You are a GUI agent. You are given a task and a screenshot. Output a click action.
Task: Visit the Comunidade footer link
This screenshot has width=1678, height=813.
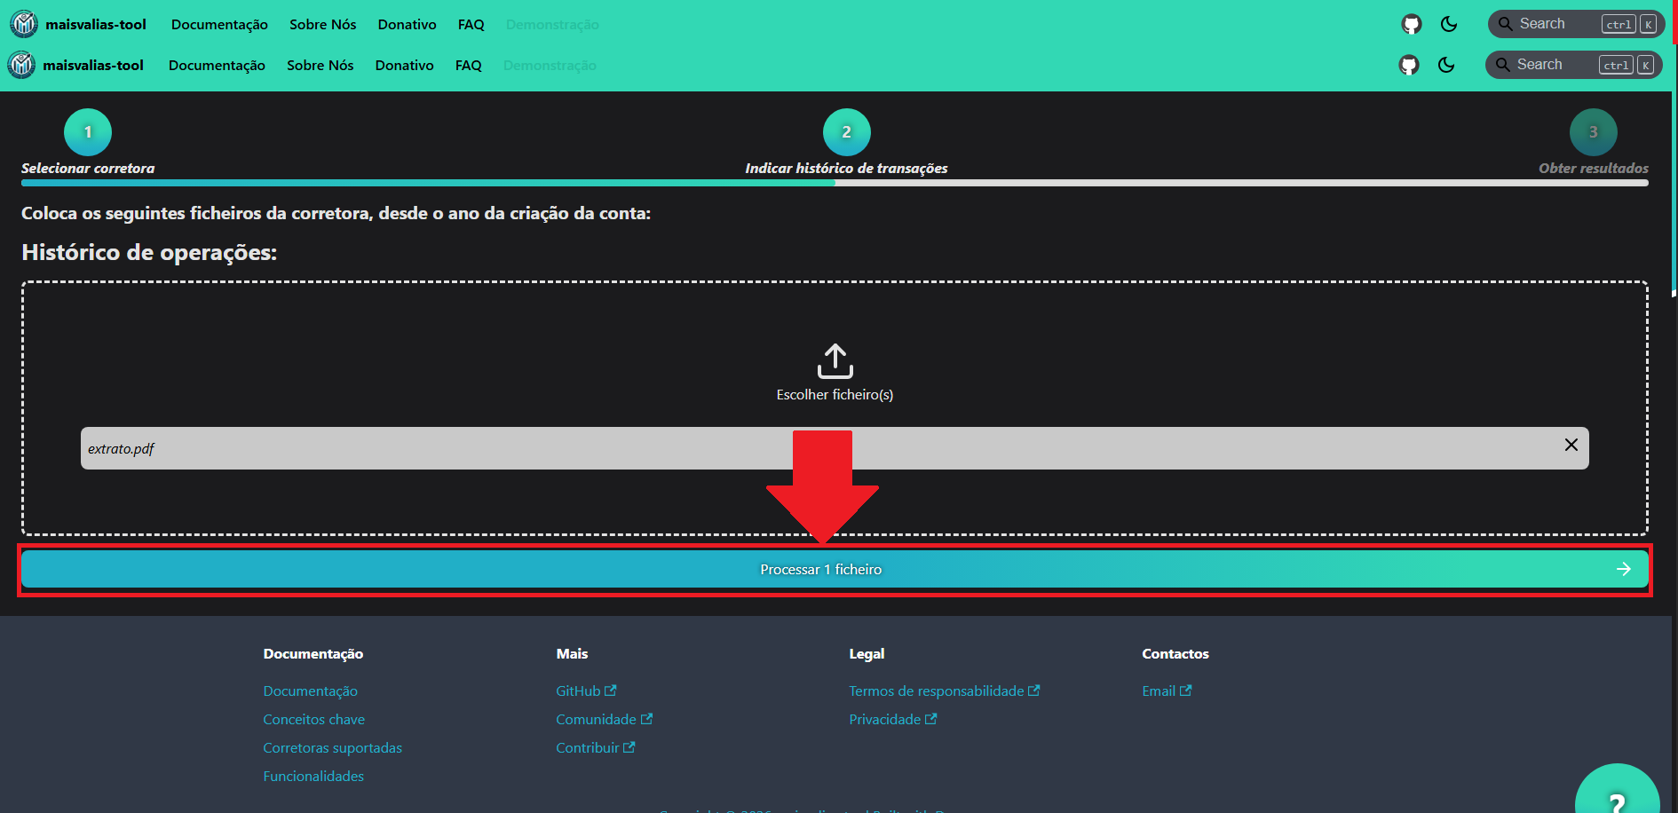596,719
